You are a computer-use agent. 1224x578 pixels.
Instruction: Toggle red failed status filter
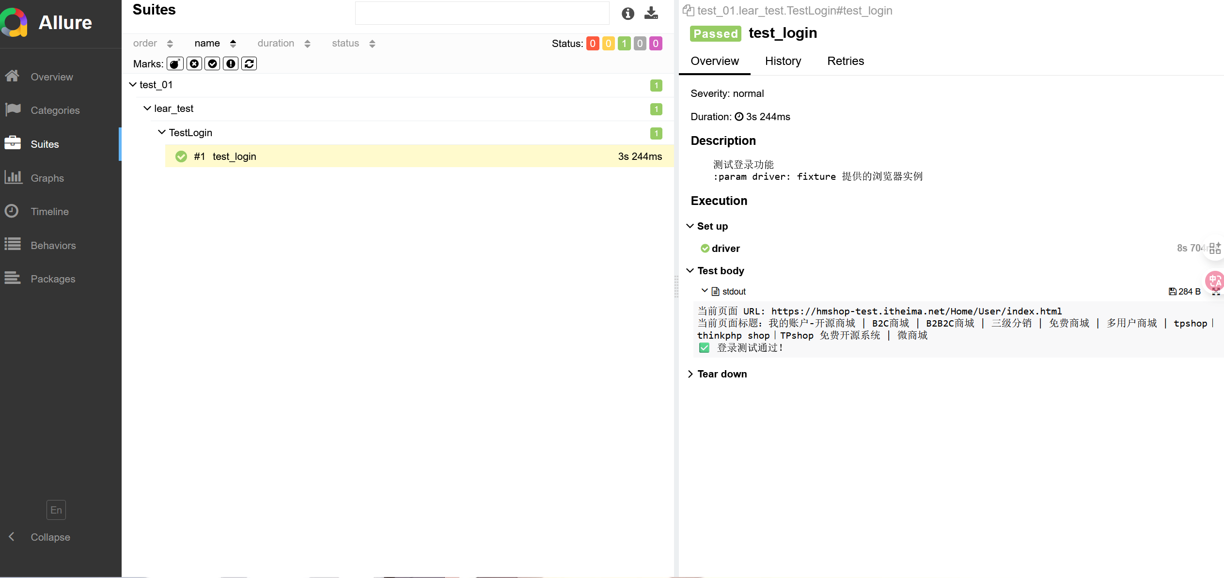[x=592, y=44]
